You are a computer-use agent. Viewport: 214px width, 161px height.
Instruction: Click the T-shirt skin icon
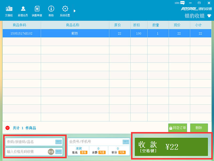209,16
